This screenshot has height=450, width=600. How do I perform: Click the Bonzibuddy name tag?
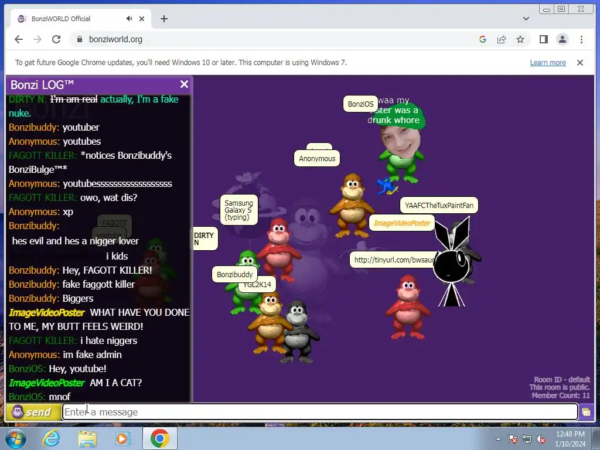[235, 274]
